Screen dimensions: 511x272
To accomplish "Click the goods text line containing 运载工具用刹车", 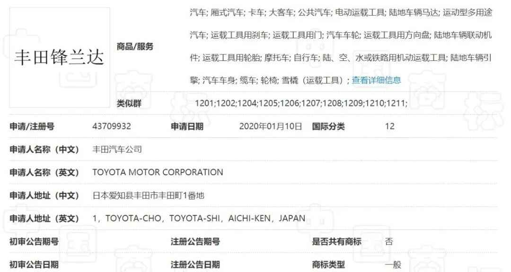I will (341, 35).
